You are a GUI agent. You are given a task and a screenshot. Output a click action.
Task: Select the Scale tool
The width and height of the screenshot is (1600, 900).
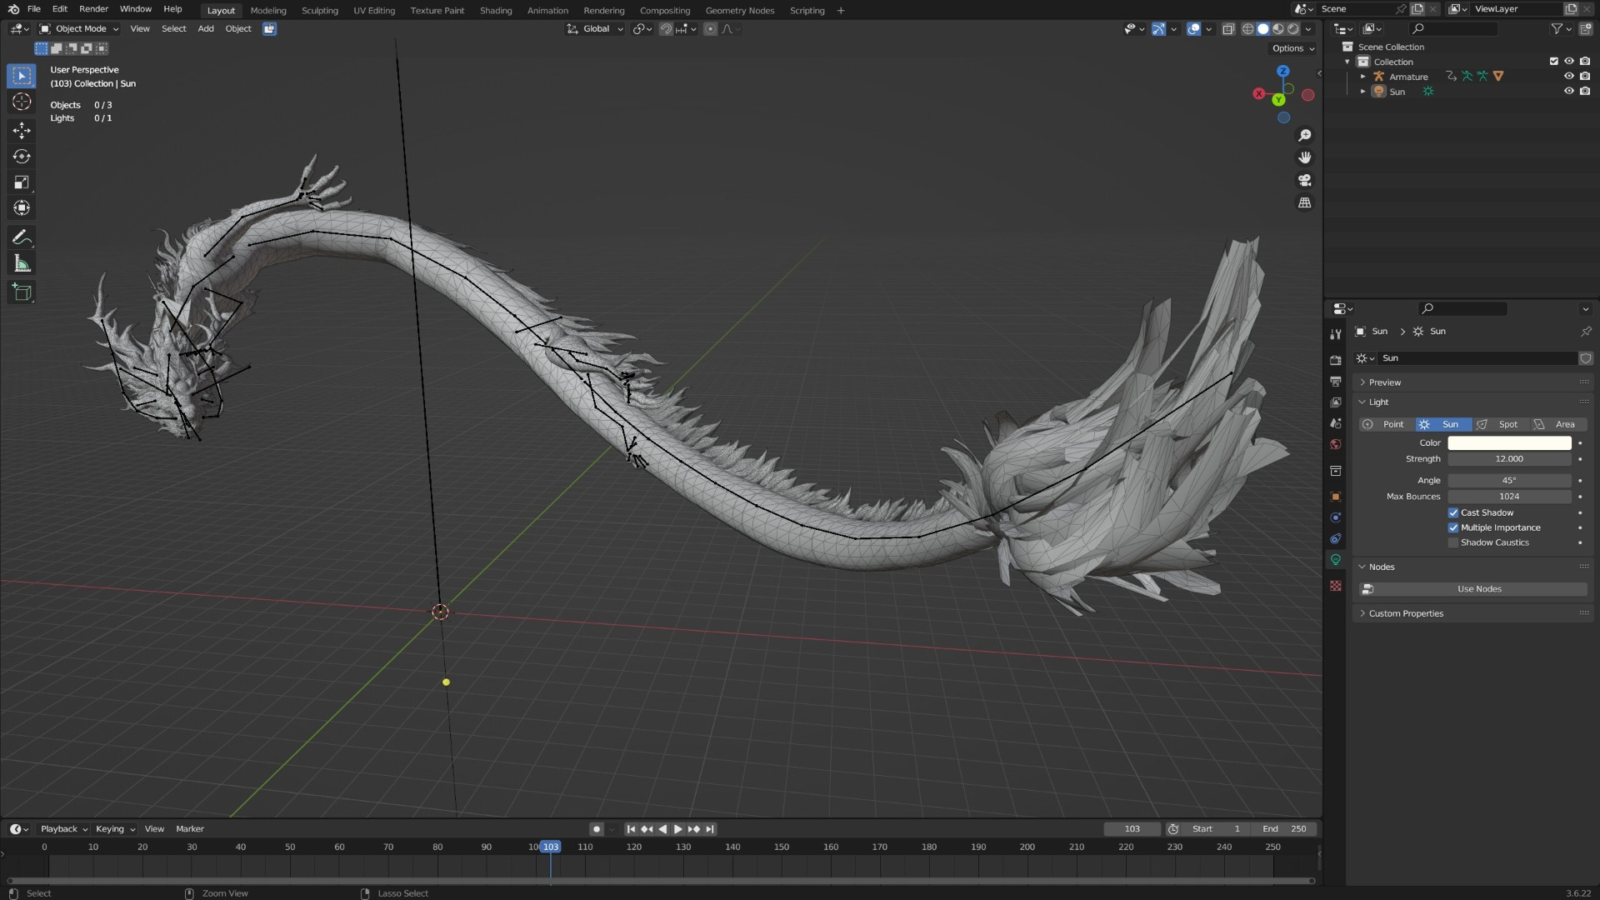(x=22, y=182)
